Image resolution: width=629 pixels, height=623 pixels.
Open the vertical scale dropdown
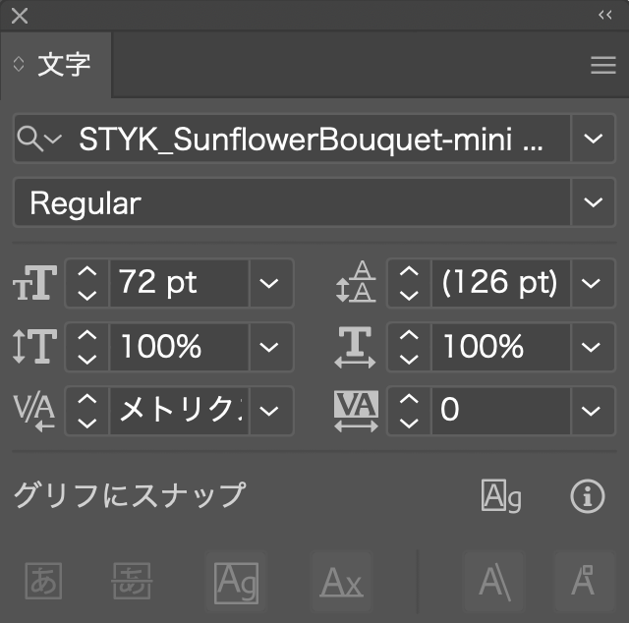click(268, 347)
